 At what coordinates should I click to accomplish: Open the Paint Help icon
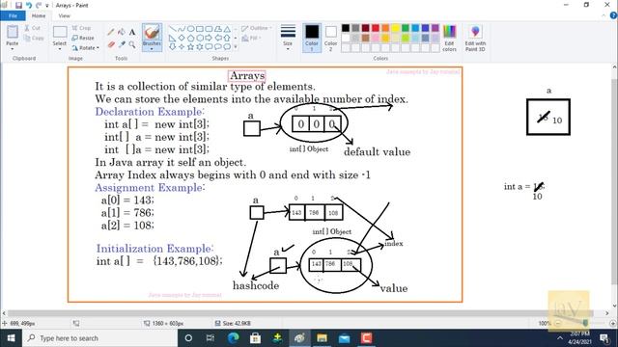coord(613,15)
